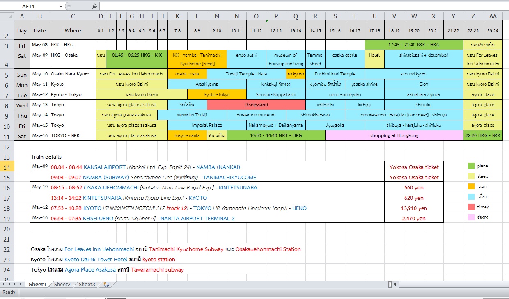
Task: Click in the formula bar input area
Action: (304, 6)
